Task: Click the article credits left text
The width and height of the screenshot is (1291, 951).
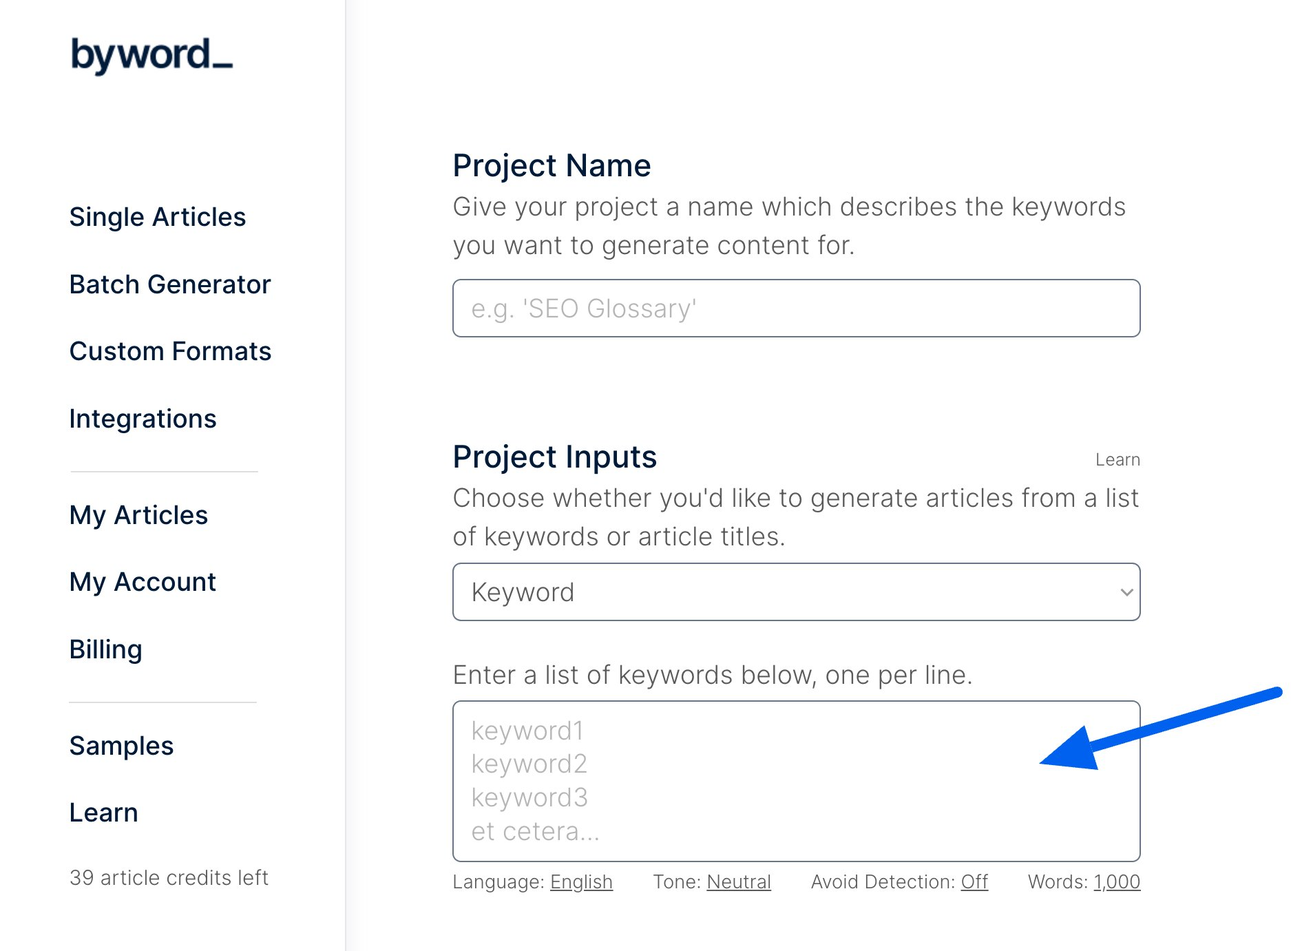Action: tap(169, 878)
